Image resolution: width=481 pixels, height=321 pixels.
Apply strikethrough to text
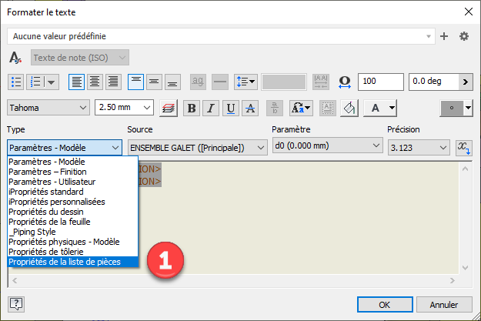249,109
